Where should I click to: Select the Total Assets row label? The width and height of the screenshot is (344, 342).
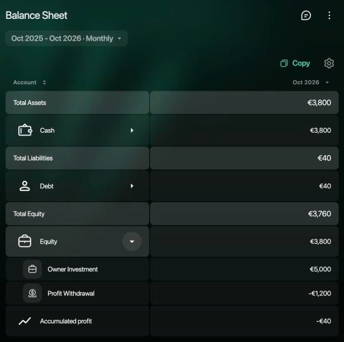(29, 103)
